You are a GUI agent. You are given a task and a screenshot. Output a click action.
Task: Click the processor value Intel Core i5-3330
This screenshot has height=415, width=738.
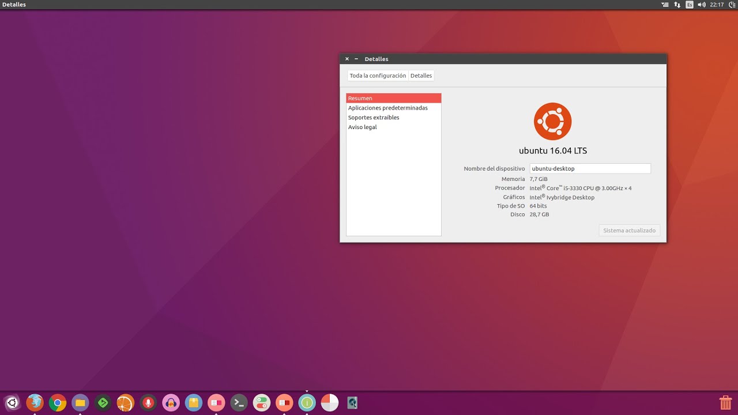click(581, 188)
